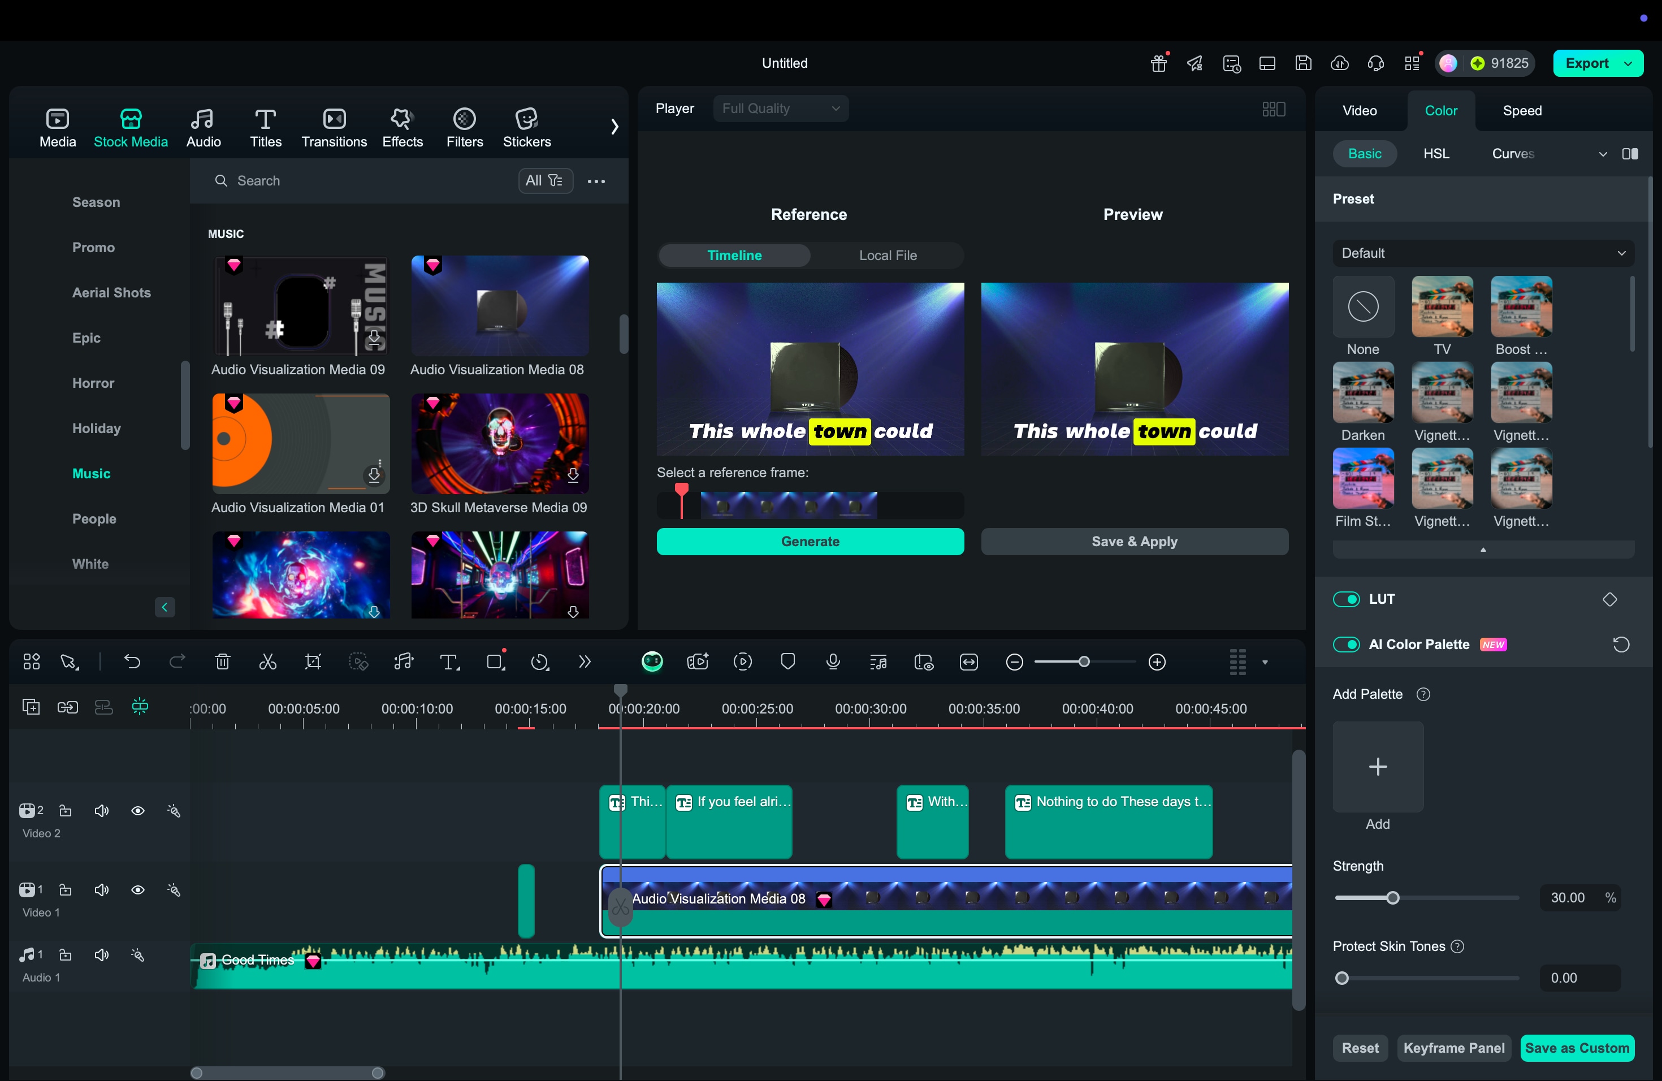This screenshot has width=1662, height=1081.
Task: Select the crop tool icon
Action: [x=313, y=661]
